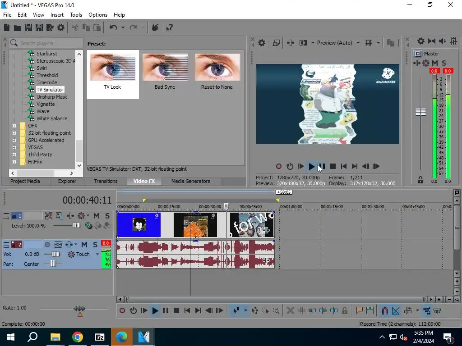Click the What's This help icon
Screen dimensions: 462x346
point(170,27)
